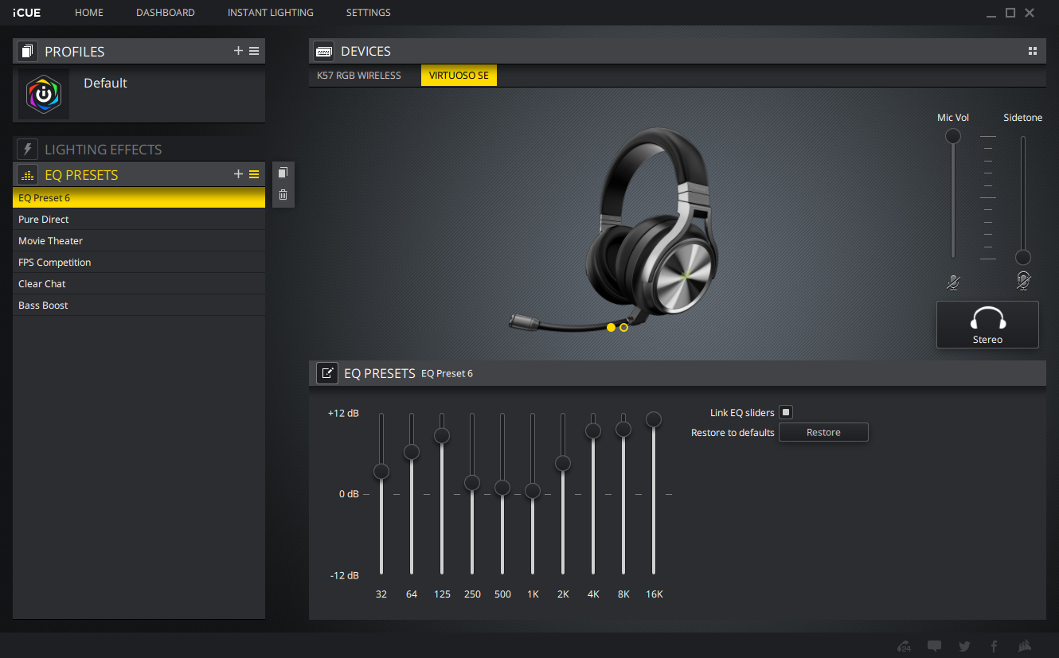Select Clear Chat preset
The image size is (1059, 658).
[x=139, y=283]
